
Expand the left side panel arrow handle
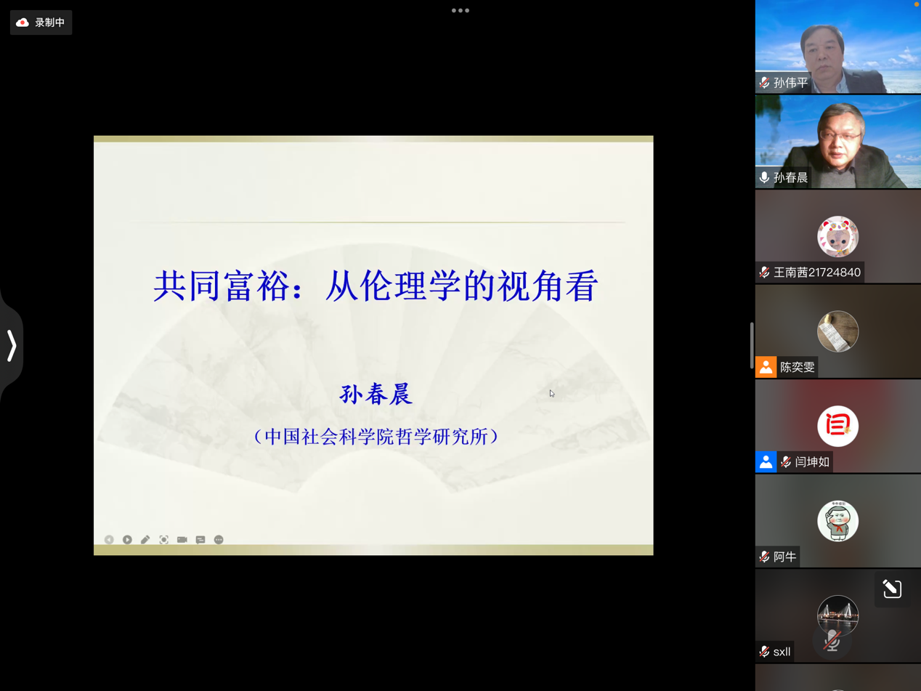[x=12, y=346]
